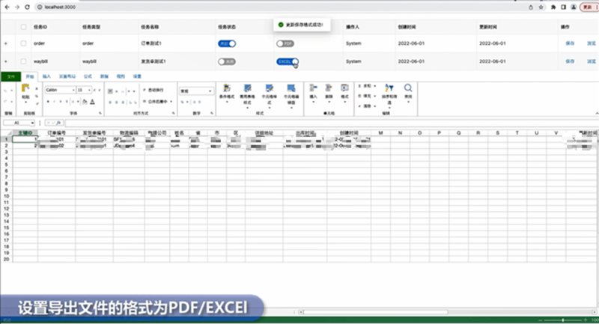Click the AutoSum button in editing group
Screen dimensions: 599x324
pos(367,86)
